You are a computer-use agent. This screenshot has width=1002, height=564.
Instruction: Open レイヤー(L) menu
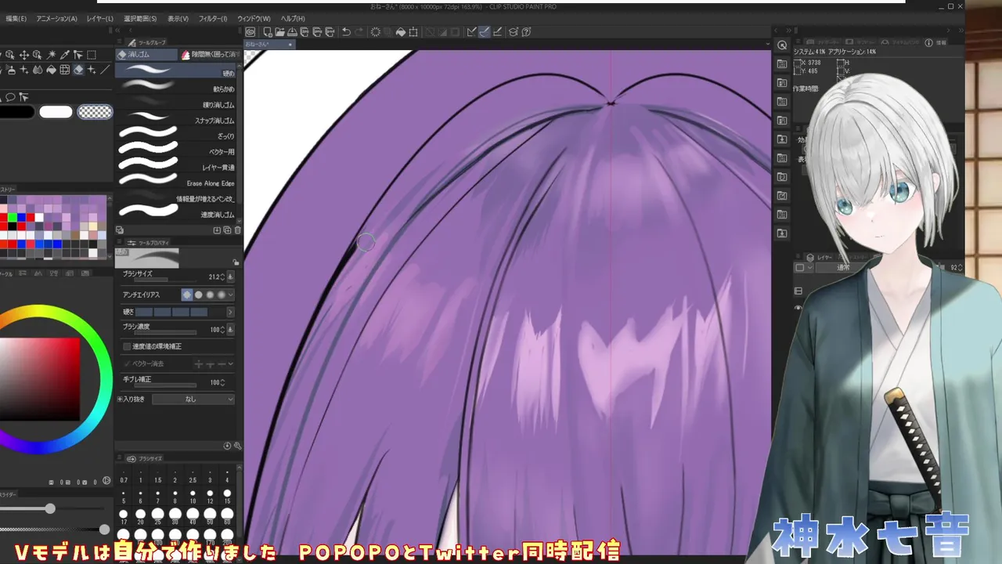click(x=99, y=19)
